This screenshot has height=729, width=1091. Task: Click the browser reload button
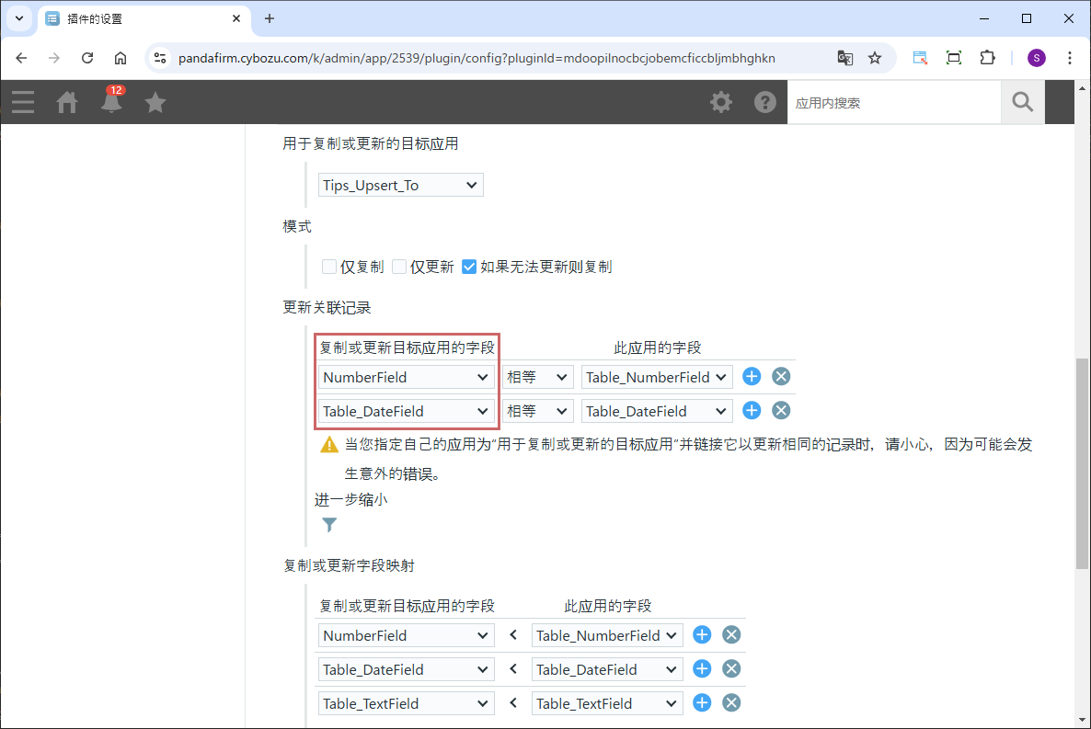[x=87, y=58]
